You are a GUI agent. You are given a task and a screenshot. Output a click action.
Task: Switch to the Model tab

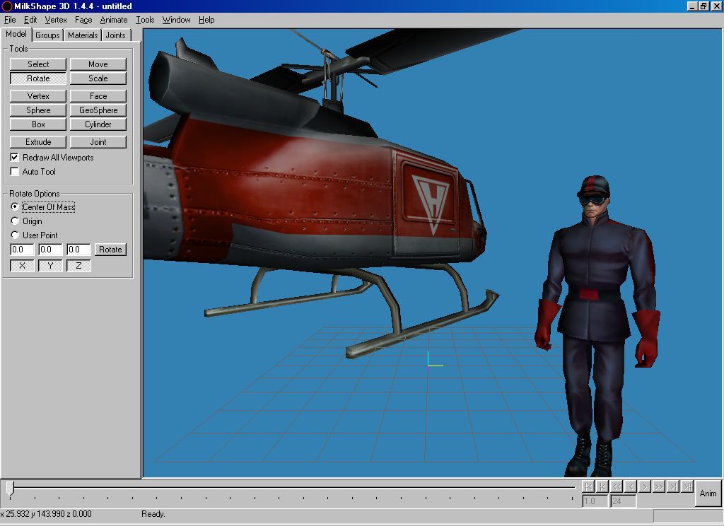(16, 34)
